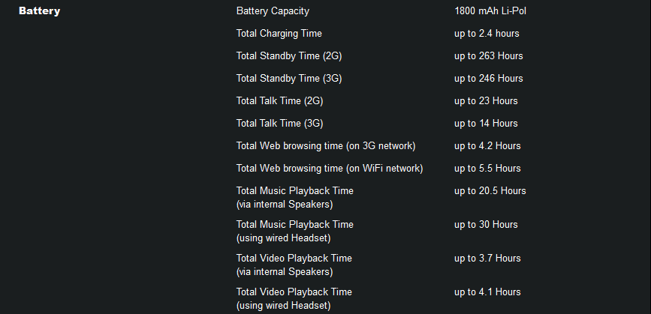Screen dimensions: 651x314
Task: Click the up to 4.1 Hours value
Action: [487, 292]
